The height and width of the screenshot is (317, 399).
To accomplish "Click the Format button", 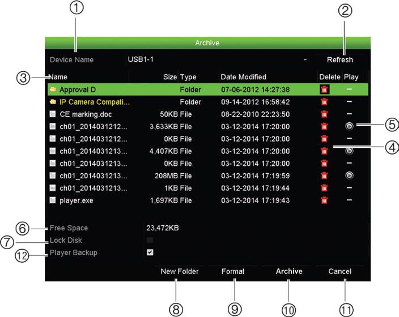I will pyautogui.click(x=233, y=271).
